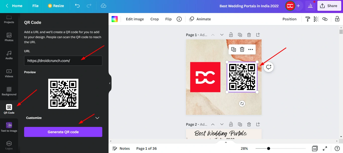The width and height of the screenshot is (343, 153).
Task: Duplicate the selected QR code element
Action: tap(234, 49)
